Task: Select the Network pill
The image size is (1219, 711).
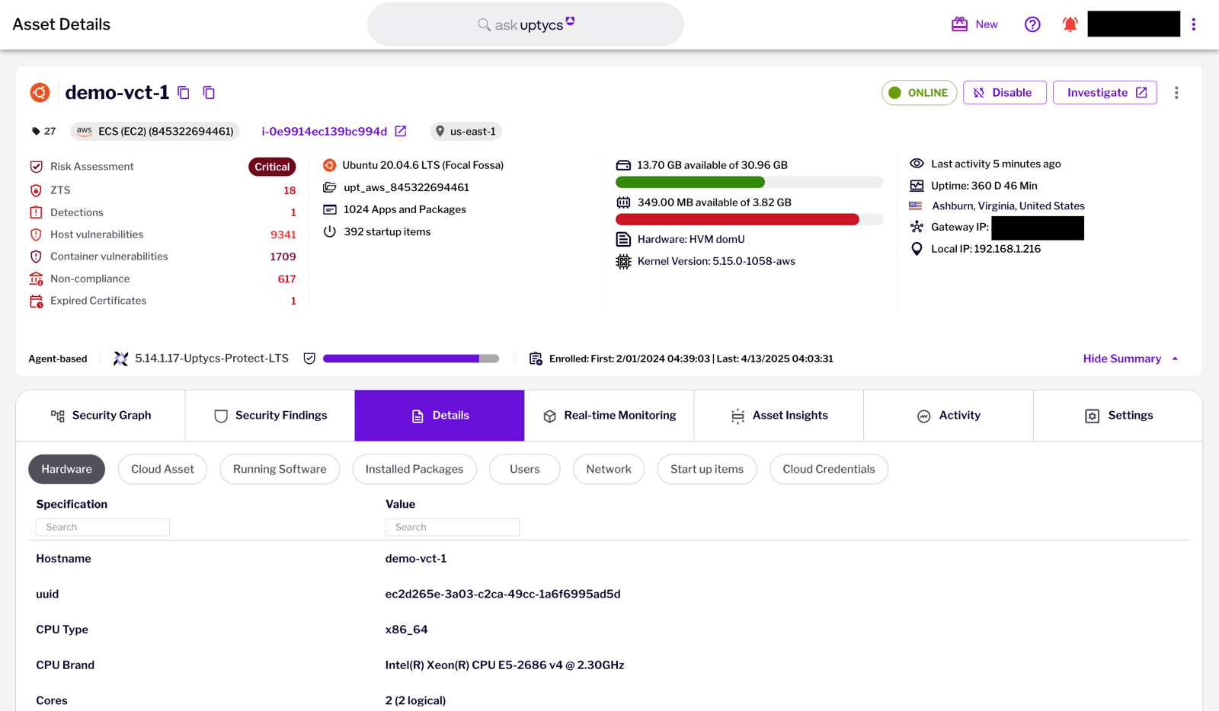Action: pyautogui.click(x=609, y=469)
